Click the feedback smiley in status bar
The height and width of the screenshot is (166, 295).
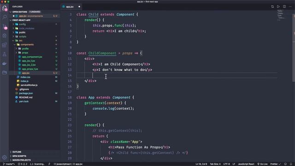click(285, 164)
